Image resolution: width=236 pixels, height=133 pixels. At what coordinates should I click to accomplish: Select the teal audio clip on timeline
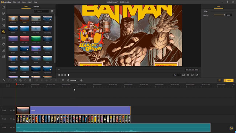click(x=113, y=128)
